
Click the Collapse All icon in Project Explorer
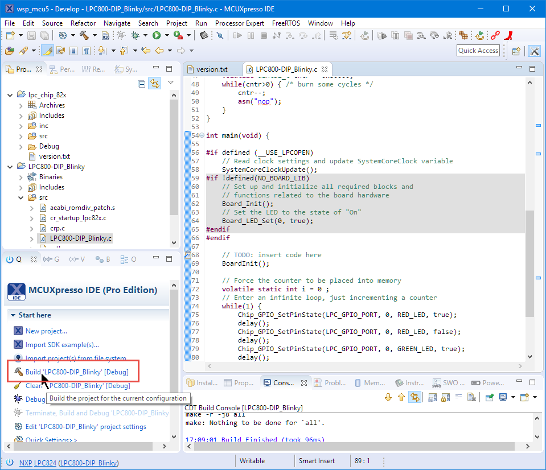142,84
